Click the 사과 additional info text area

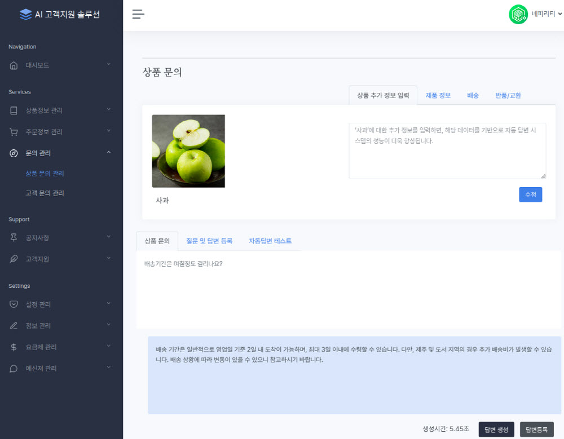447,151
